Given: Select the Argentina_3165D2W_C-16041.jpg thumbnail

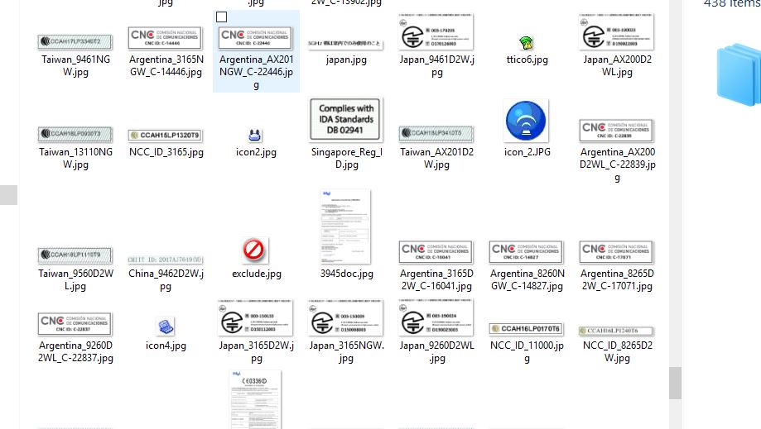Looking at the screenshot, I should click(436, 252).
